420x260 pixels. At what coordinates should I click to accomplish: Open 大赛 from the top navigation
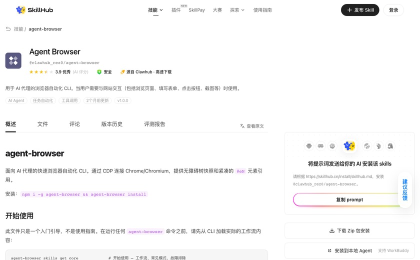click(217, 10)
